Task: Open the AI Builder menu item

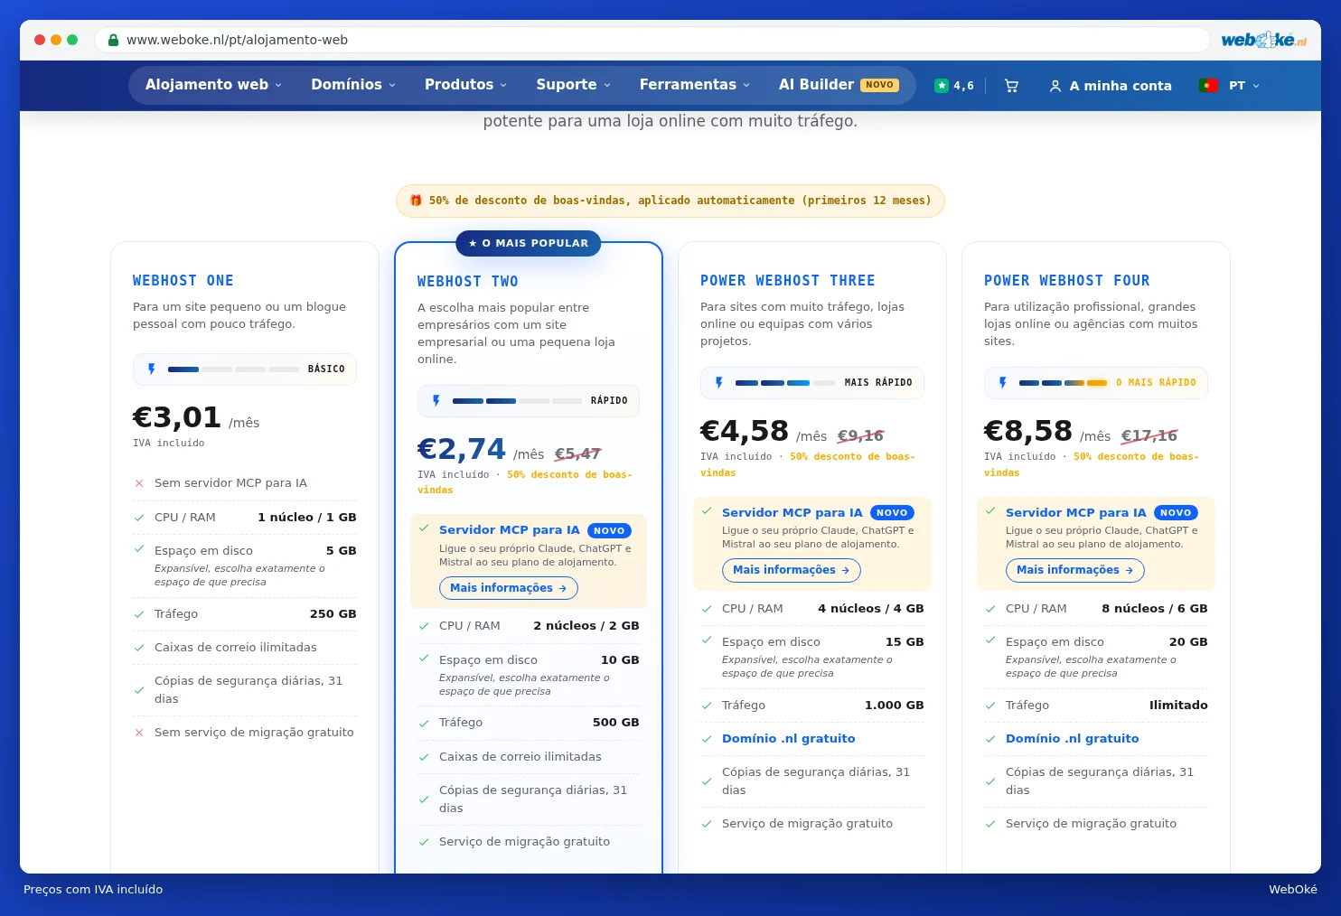Action: pyautogui.click(x=839, y=85)
